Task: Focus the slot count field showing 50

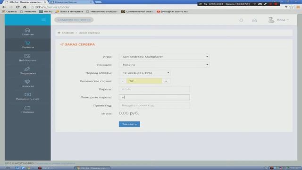Action: pyautogui.click(x=144, y=81)
